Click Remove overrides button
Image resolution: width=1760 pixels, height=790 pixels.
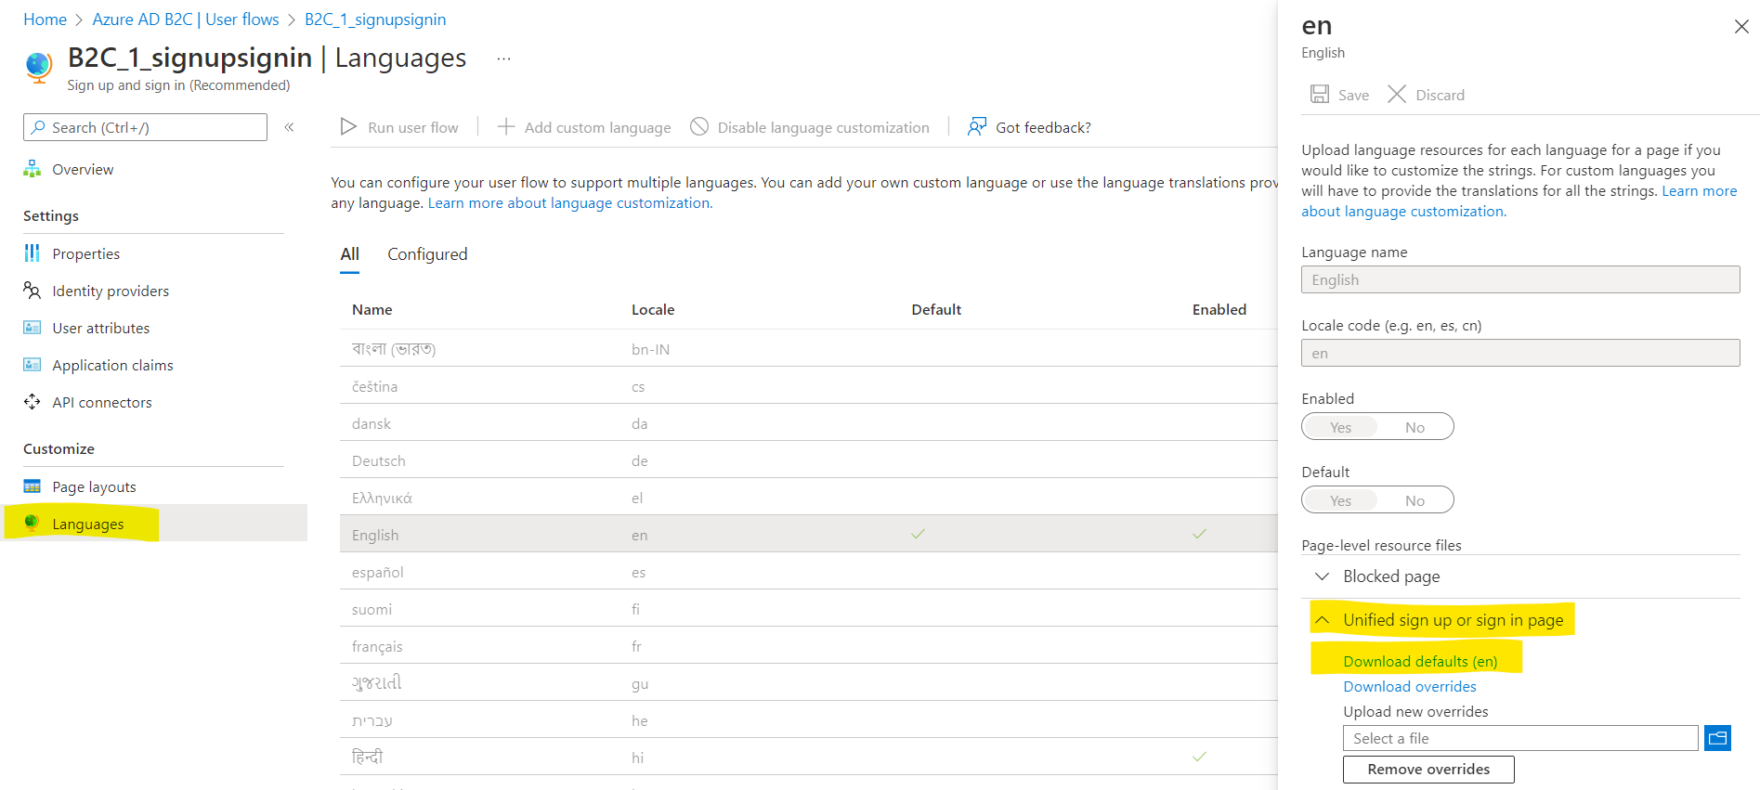click(x=1428, y=769)
